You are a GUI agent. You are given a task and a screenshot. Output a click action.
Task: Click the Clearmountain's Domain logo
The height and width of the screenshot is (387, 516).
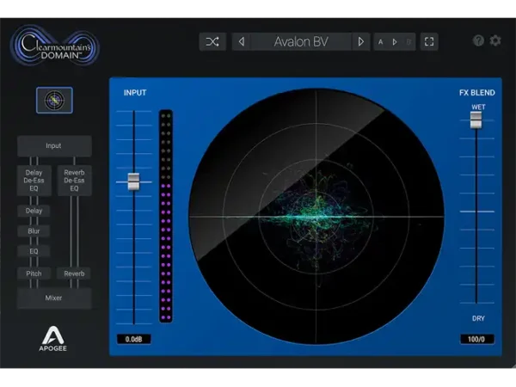(55, 46)
